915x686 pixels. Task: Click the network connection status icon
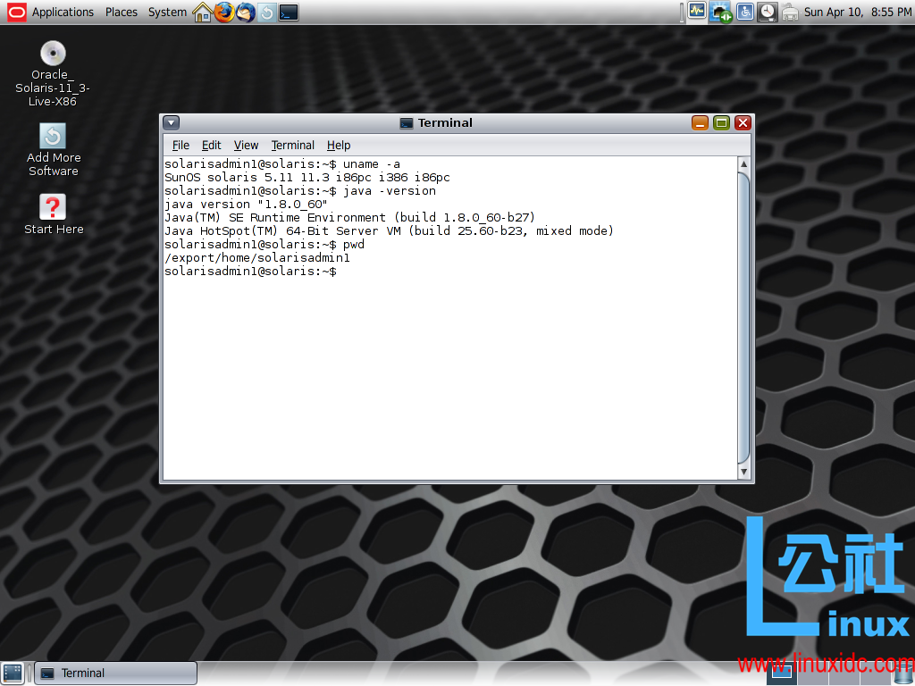coord(721,13)
